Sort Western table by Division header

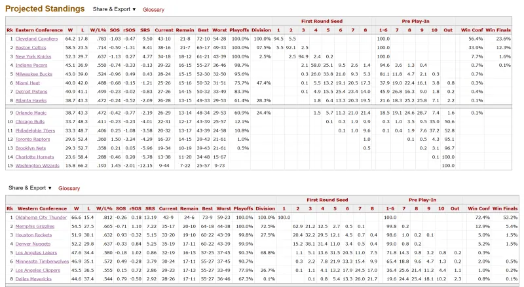[265, 209]
